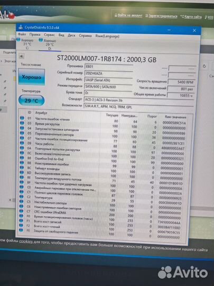Open the Язык(Language) menu
The width and height of the screenshot is (214, 286).
(x=107, y=36)
